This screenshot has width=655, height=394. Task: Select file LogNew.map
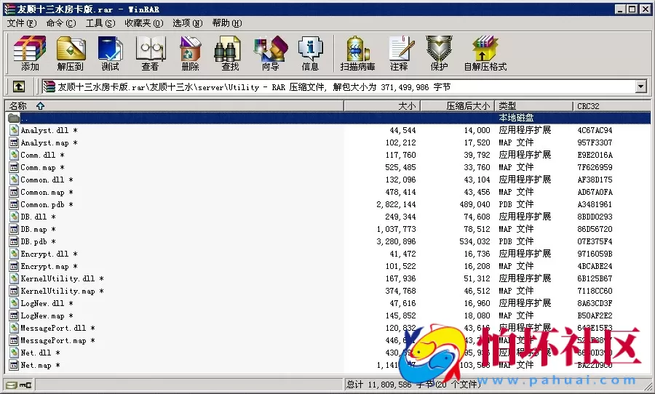pos(47,315)
